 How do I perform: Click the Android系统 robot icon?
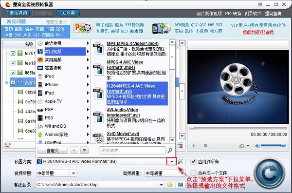(x=40, y=135)
